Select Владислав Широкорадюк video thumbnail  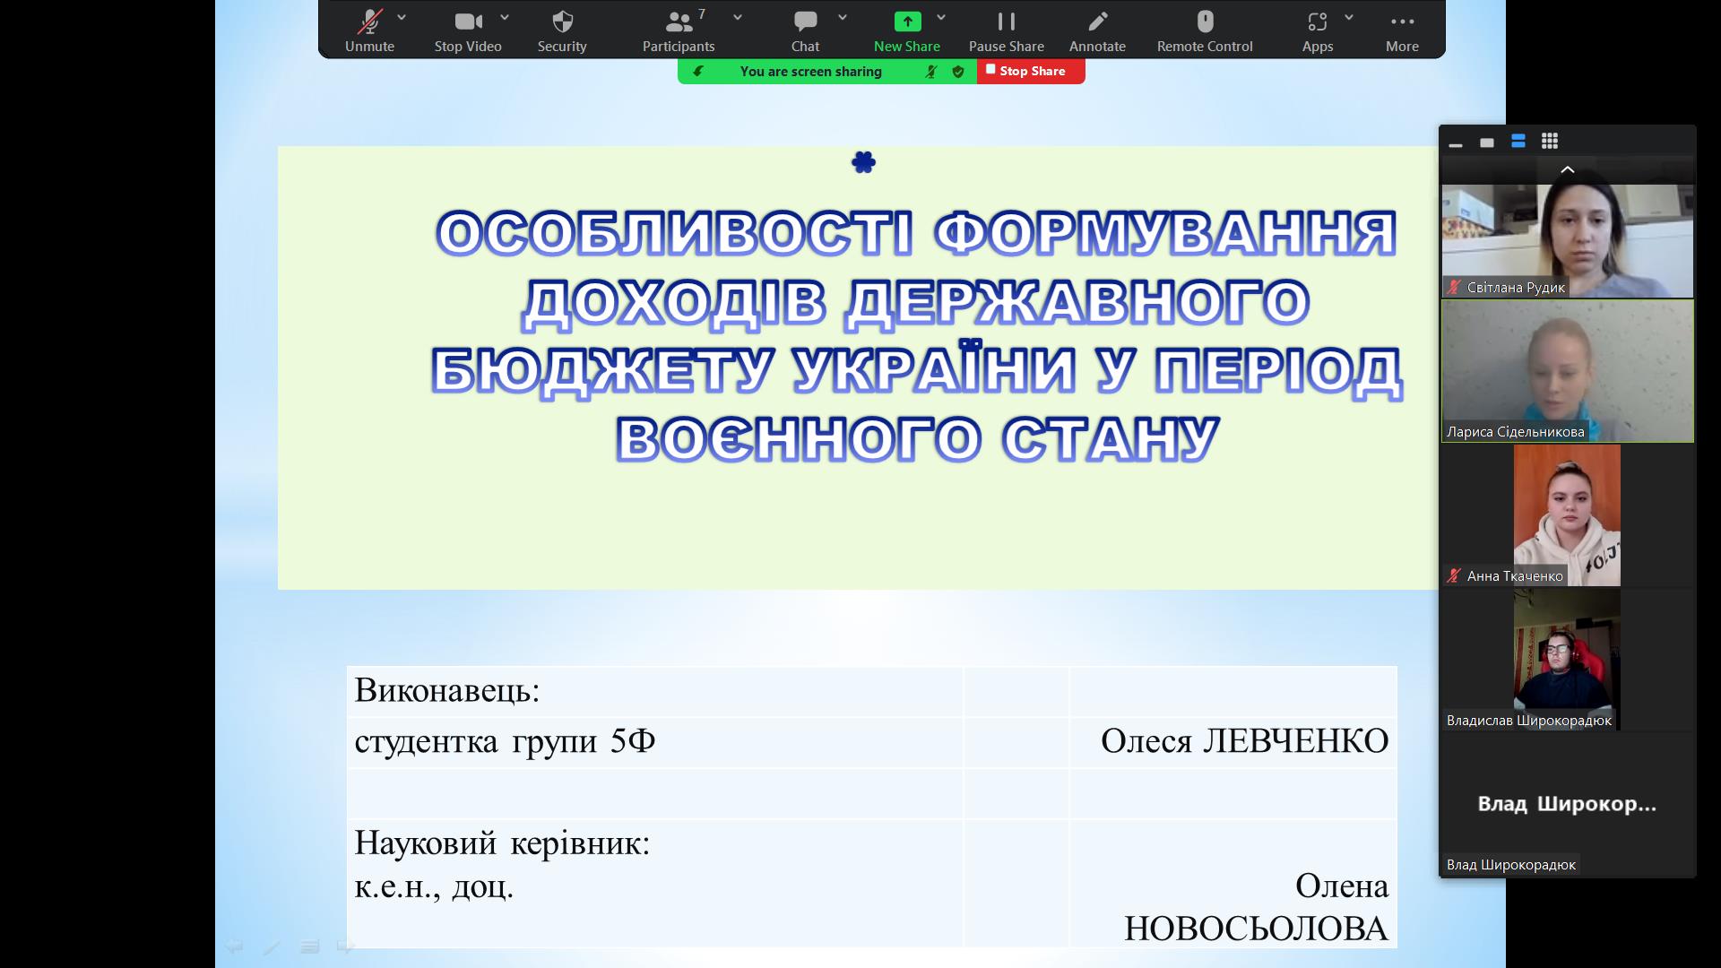(1567, 660)
